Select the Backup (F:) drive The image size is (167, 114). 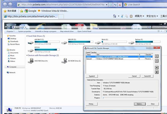tap(144, 42)
